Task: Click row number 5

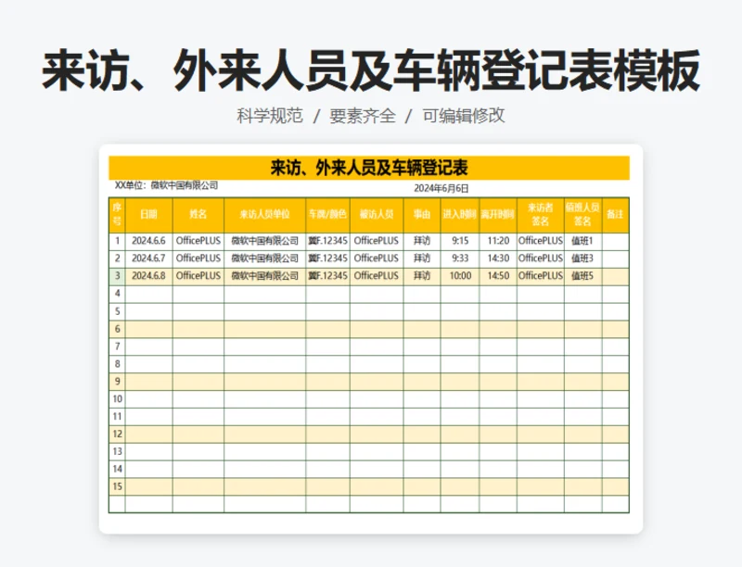Action: click(118, 311)
